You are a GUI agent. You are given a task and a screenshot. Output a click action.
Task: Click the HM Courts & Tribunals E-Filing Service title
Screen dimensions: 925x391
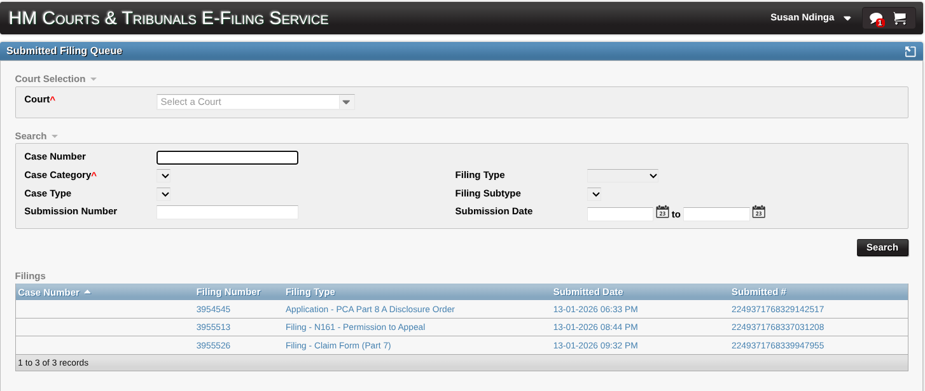click(x=169, y=18)
